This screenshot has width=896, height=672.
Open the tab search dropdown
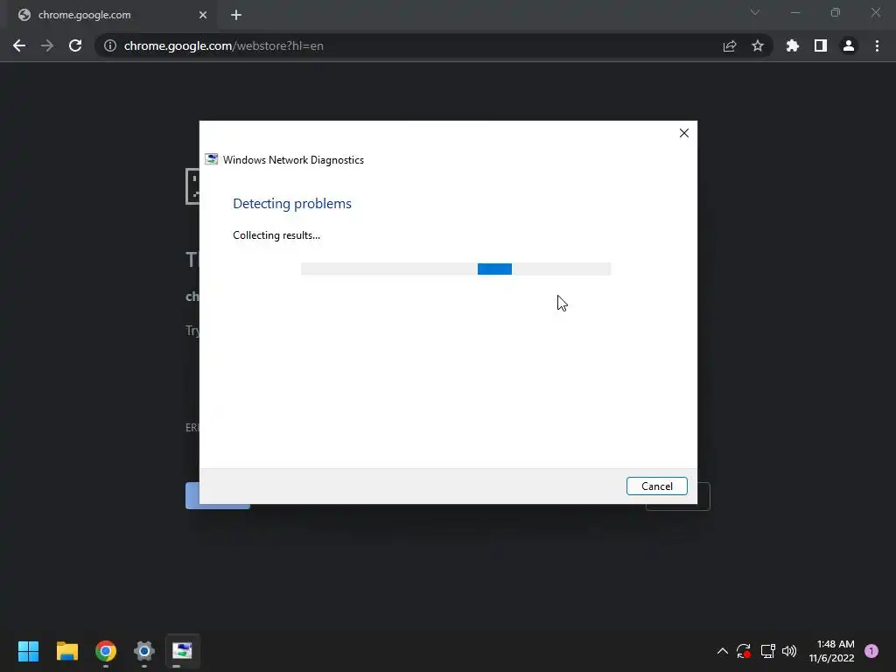tap(755, 12)
